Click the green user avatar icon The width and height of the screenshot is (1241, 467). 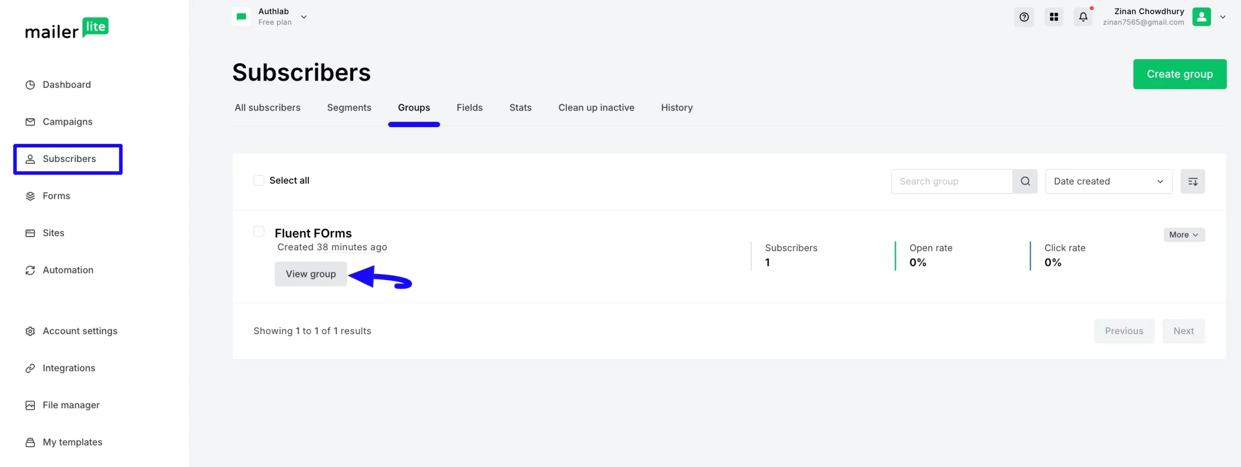point(1201,17)
